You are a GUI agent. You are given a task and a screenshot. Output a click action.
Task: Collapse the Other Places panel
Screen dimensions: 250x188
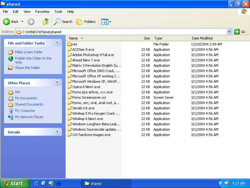pos(57,82)
